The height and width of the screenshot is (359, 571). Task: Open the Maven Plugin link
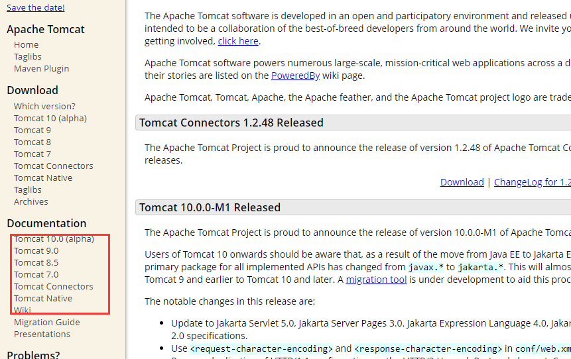(x=42, y=69)
